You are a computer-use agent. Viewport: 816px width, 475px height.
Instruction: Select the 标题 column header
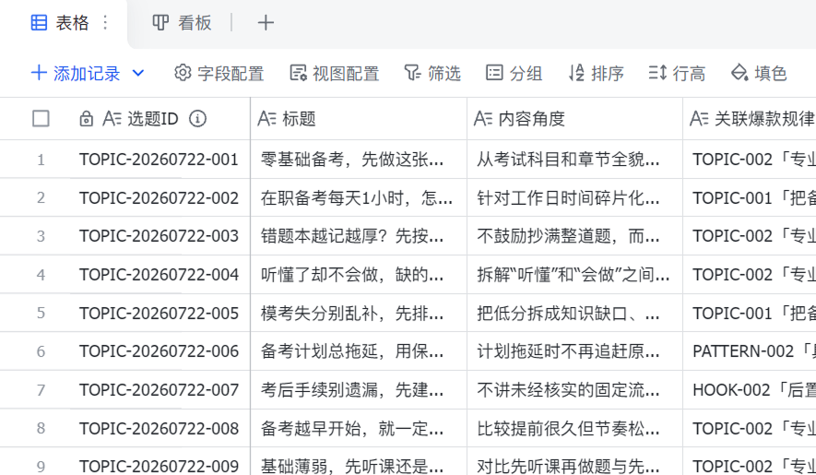pyautogui.click(x=359, y=119)
